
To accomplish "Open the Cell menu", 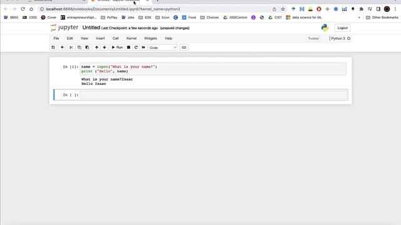I will point(115,38).
